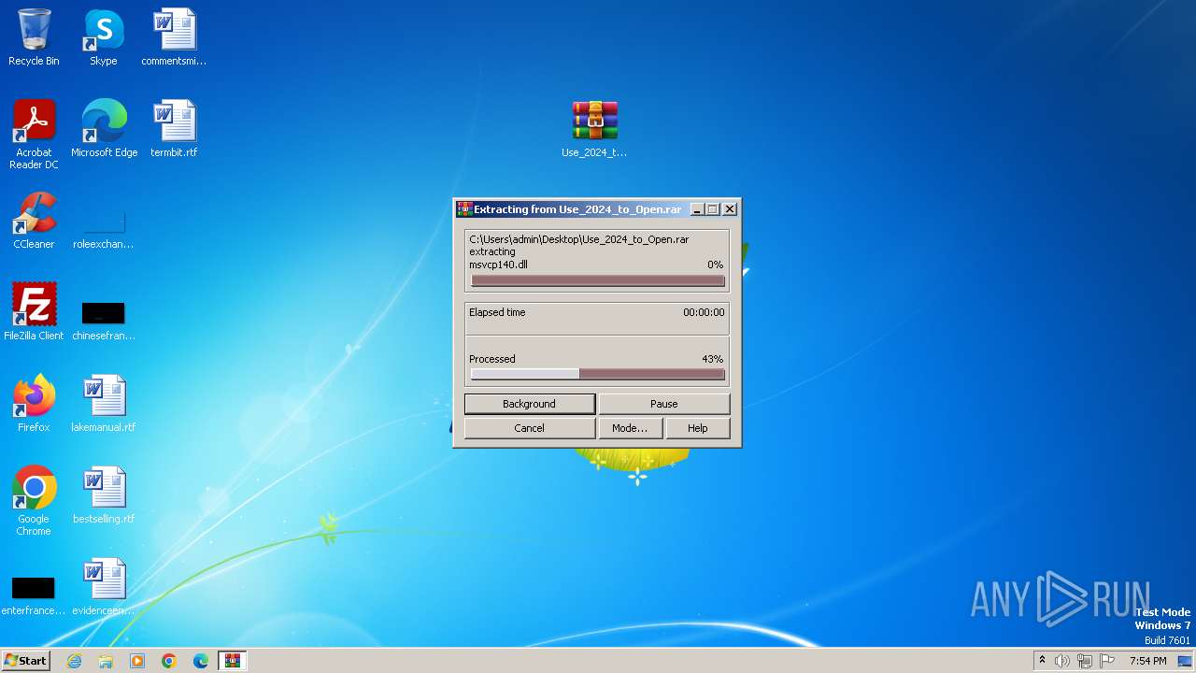
Task: Switch to WinRAR taskbar button
Action: [233, 661]
